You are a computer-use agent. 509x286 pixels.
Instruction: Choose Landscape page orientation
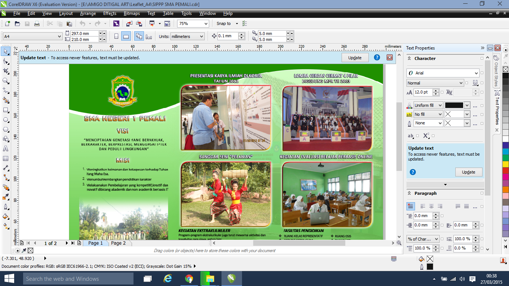coord(126,36)
